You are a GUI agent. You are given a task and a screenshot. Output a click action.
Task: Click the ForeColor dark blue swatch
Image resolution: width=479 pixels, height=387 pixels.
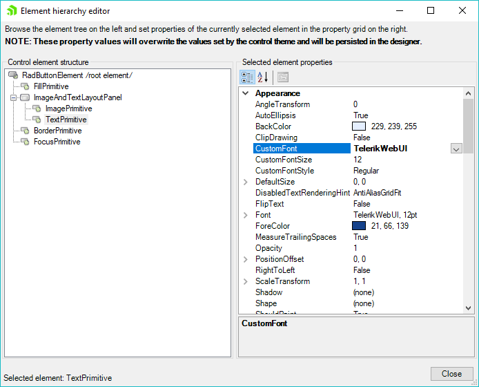point(359,226)
